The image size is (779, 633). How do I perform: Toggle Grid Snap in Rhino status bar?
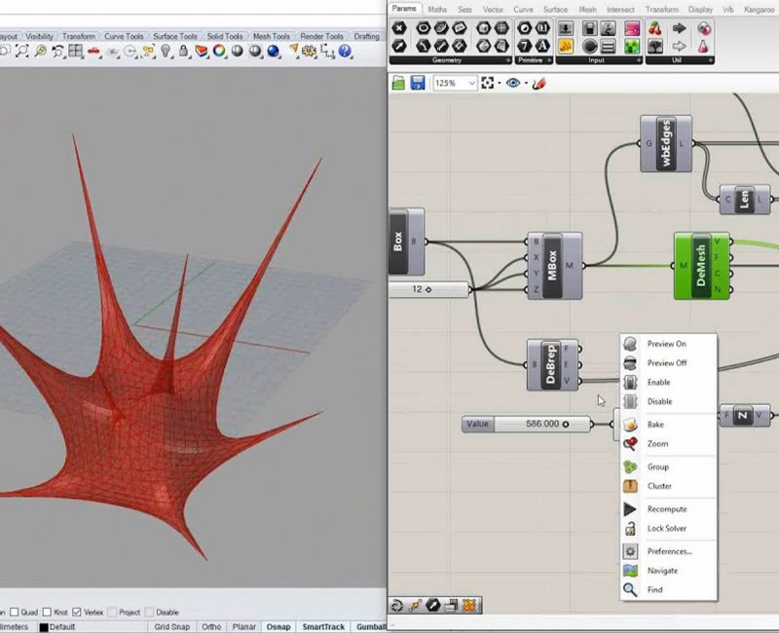click(x=172, y=627)
